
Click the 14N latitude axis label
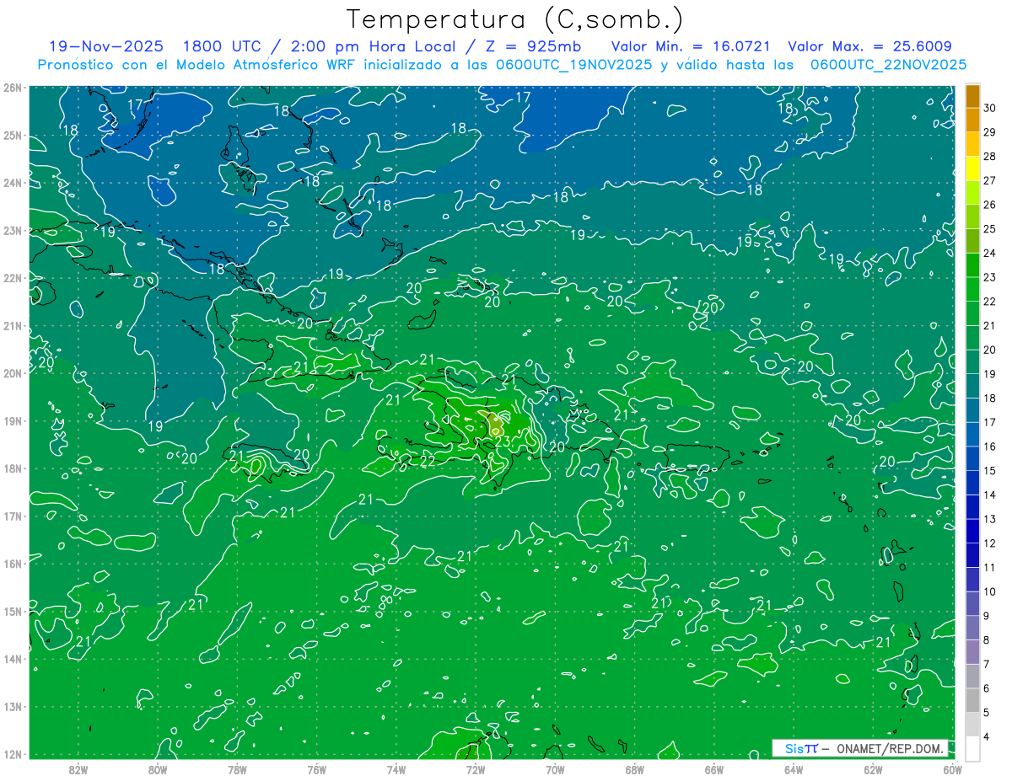12,659
